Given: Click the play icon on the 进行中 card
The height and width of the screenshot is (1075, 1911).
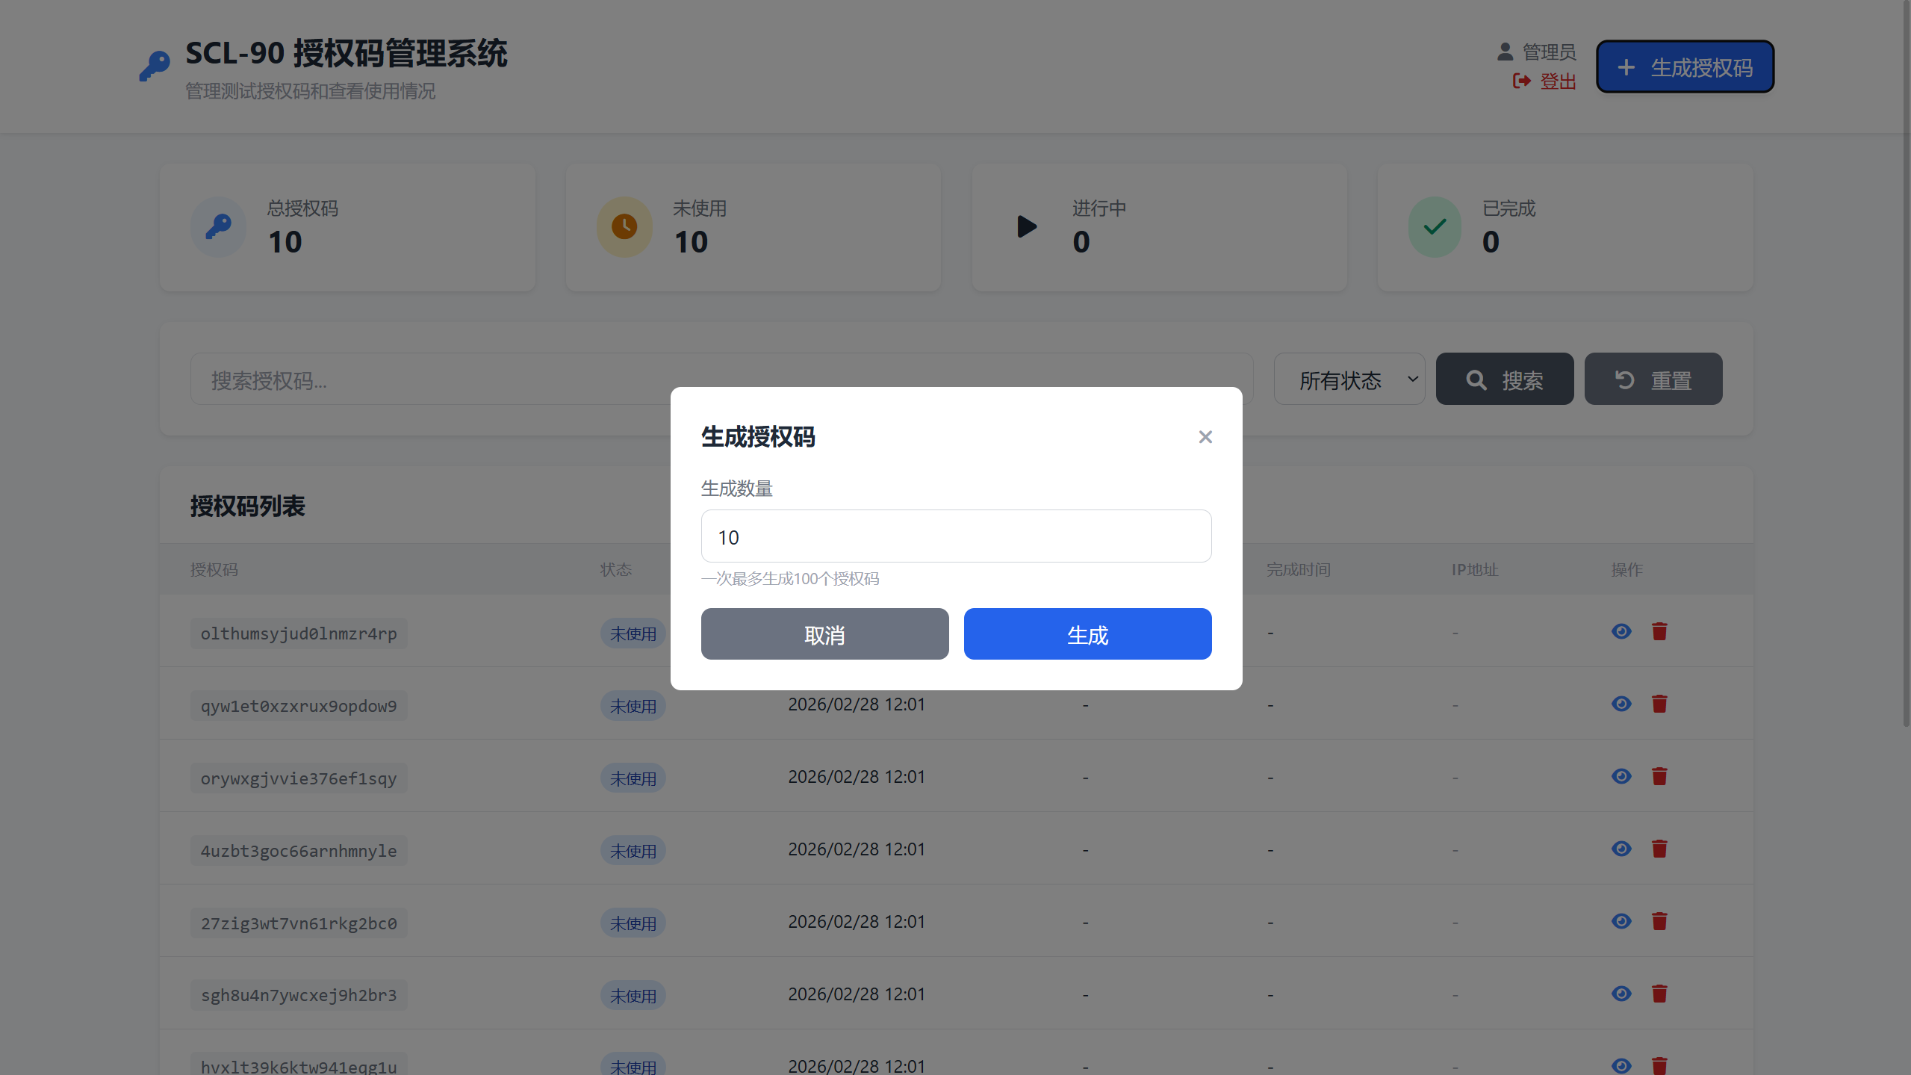Looking at the screenshot, I should (1027, 226).
